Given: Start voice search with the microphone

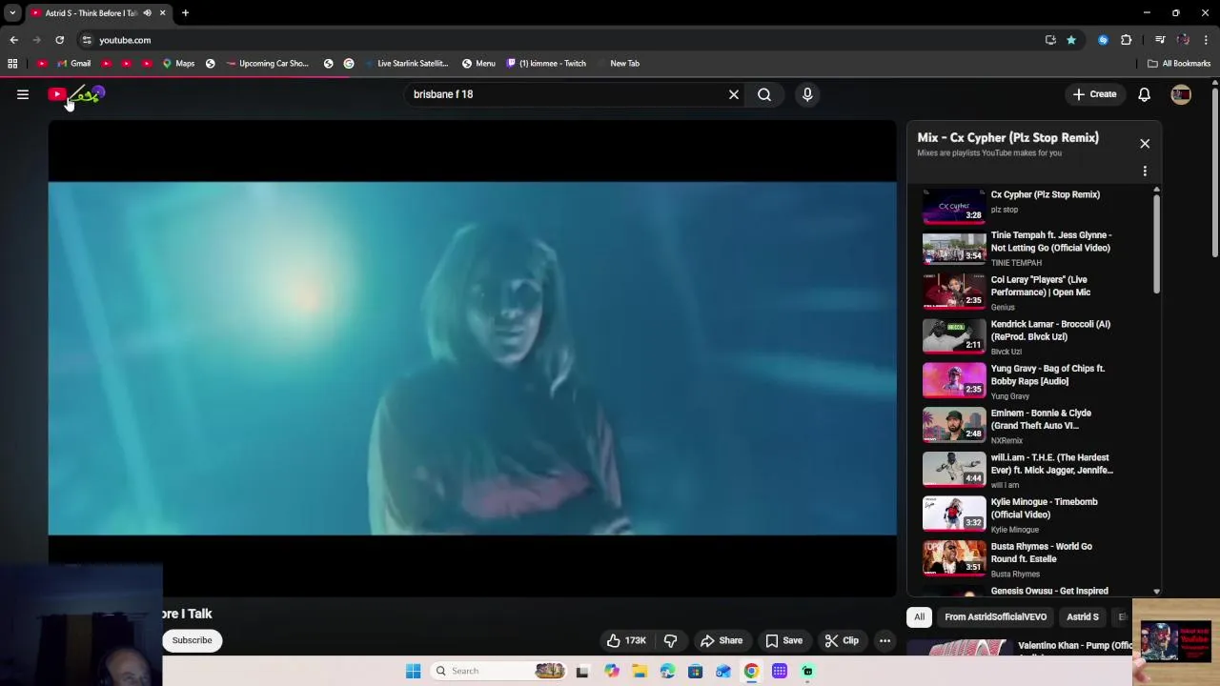Looking at the screenshot, I should tap(807, 94).
